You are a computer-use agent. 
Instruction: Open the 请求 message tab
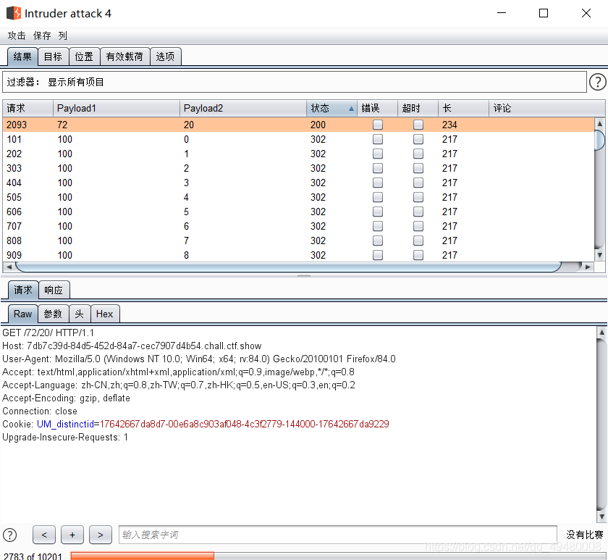point(23,290)
